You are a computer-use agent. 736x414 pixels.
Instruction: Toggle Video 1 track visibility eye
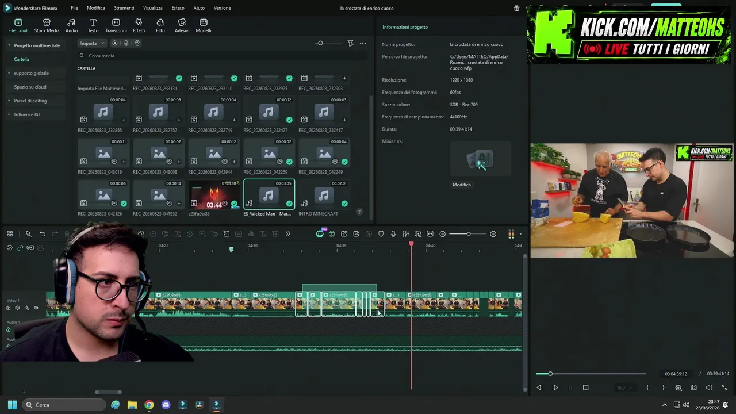(x=36, y=308)
